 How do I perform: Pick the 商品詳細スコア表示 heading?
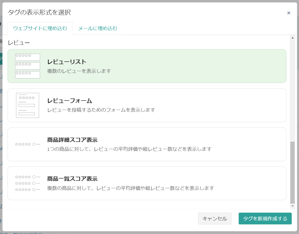72,140
